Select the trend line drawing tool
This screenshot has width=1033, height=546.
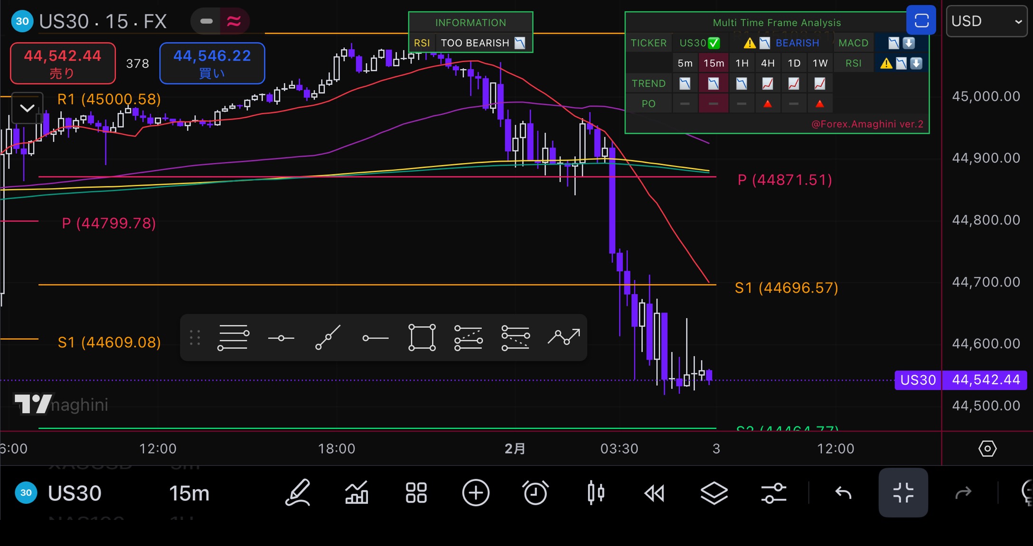coord(328,338)
